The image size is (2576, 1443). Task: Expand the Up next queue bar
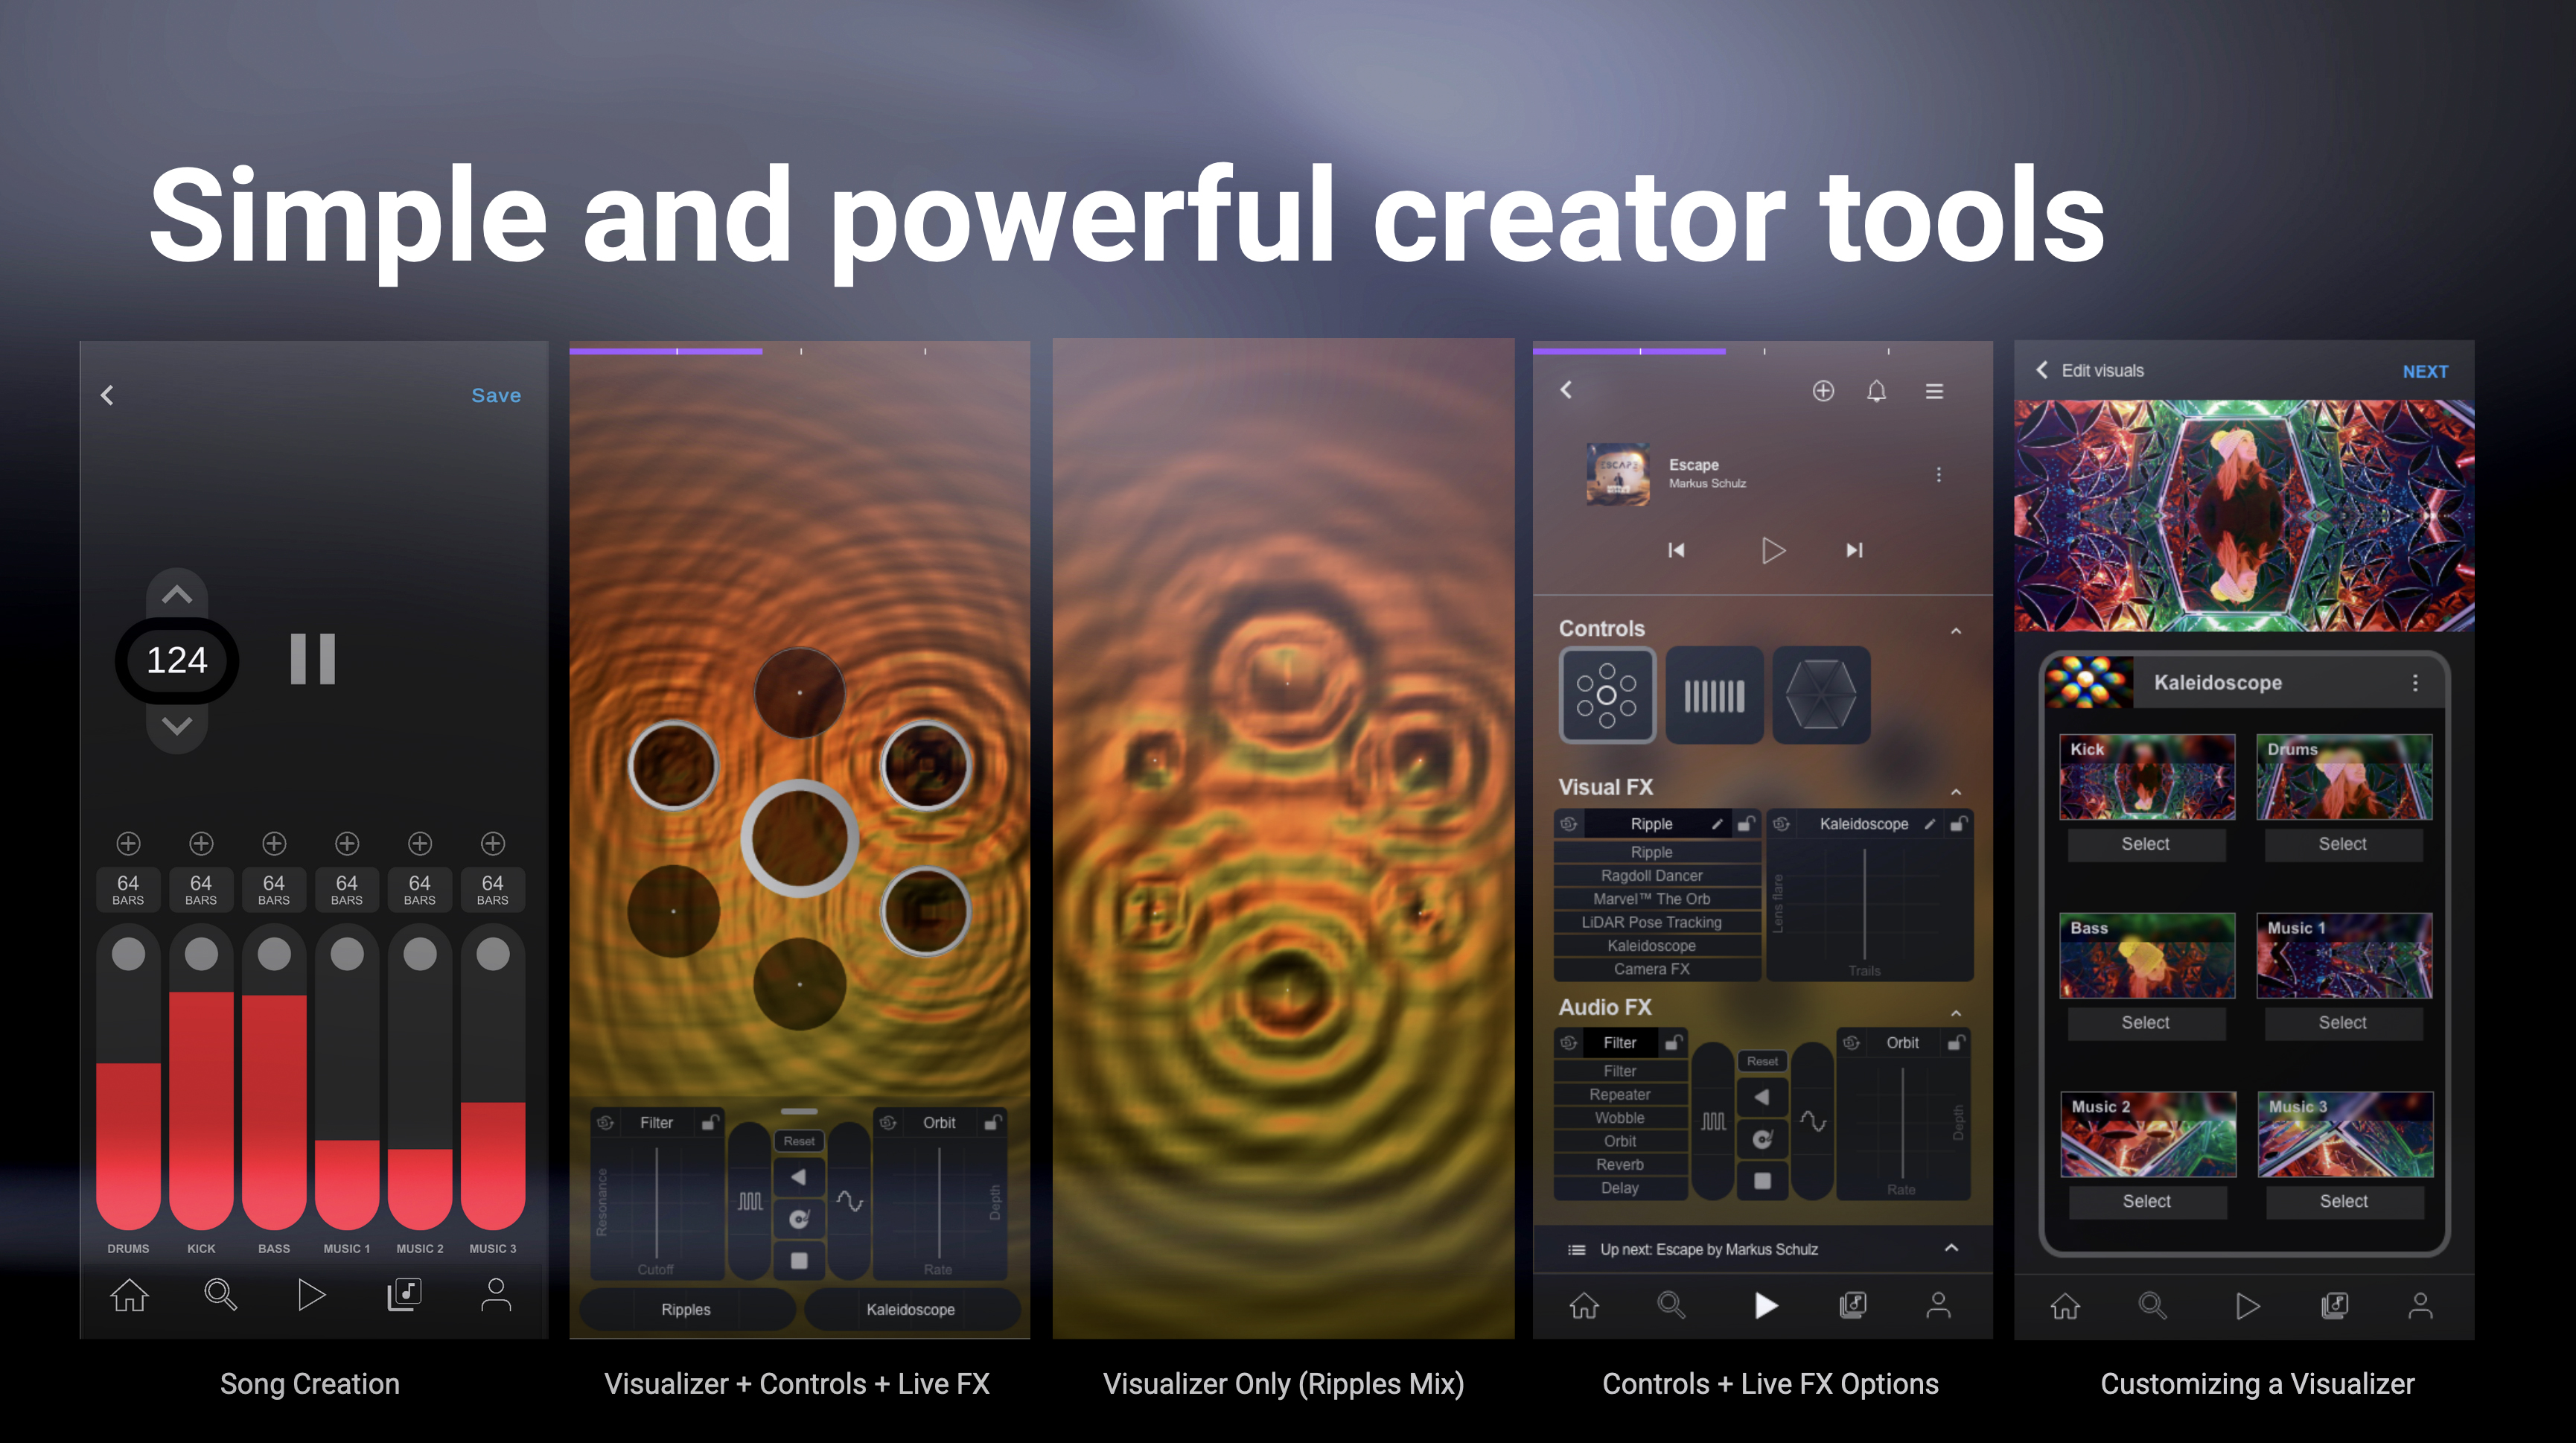pos(1951,1248)
